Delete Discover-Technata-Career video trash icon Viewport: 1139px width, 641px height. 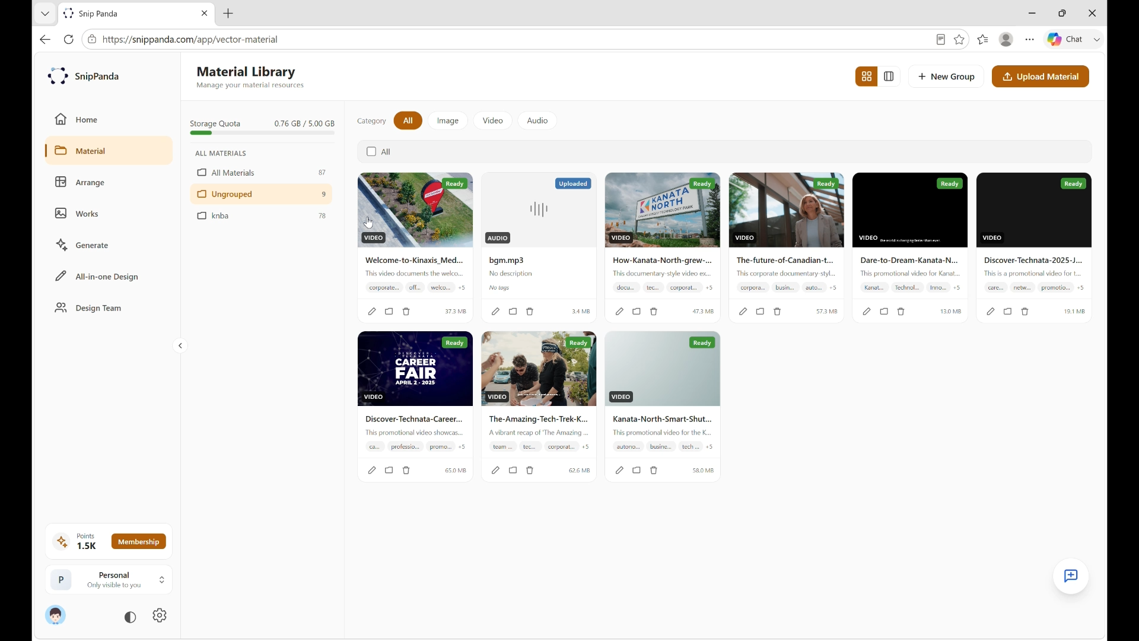[x=406, y=471]
